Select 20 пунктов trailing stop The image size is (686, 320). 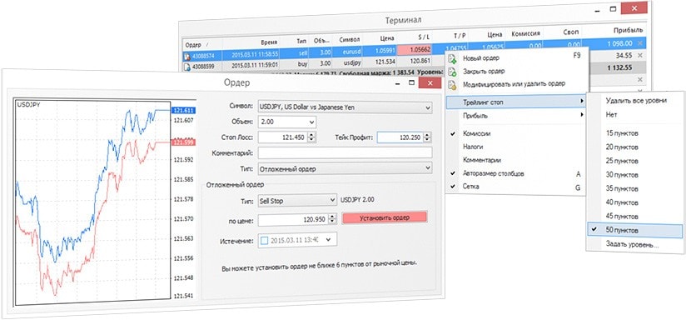tap(622, 147)
